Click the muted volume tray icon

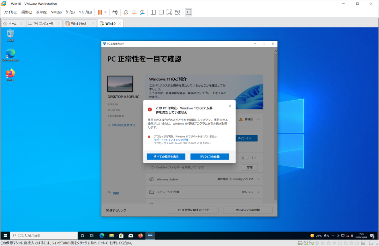[347, 236]
